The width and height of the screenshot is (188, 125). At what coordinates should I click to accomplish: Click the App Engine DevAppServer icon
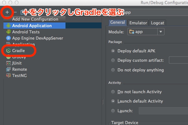click(8, 38)
